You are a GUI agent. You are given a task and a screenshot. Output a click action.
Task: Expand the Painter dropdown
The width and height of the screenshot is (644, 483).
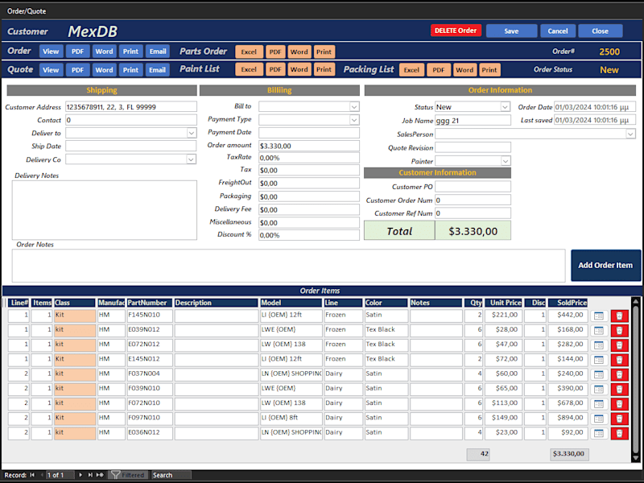click(506, 161)
